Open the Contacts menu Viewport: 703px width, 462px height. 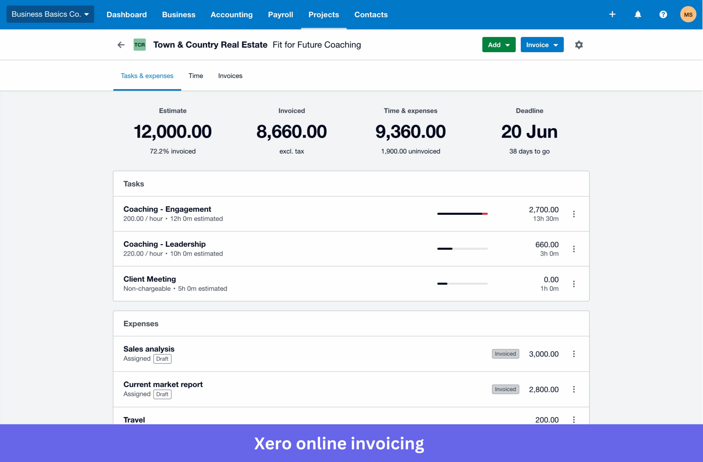click(x=371, y=15)
